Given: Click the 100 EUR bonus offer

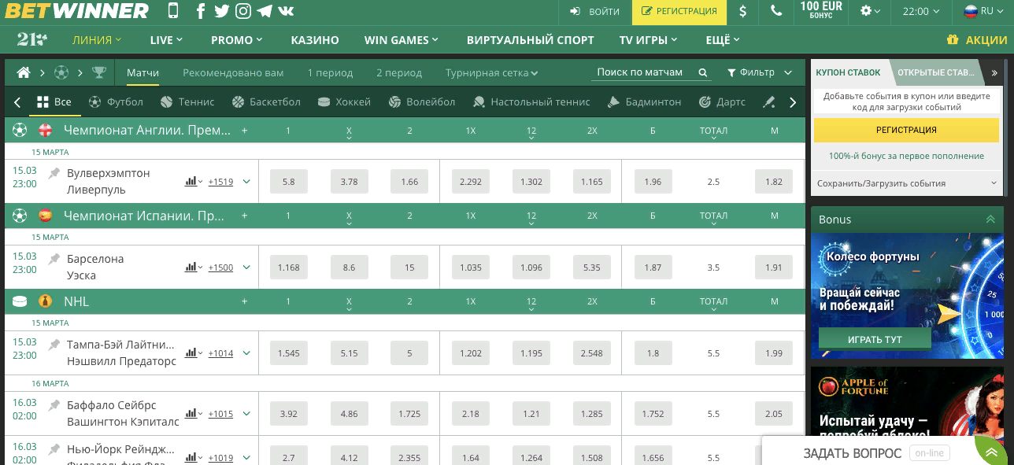Looking at the screenshot, I should pyautogui.click(x=821, y=11).
